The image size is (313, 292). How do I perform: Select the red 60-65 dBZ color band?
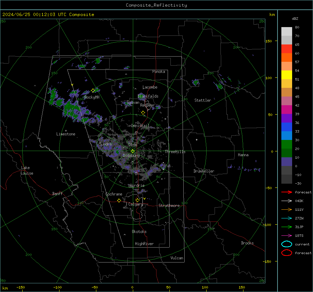[x=287, y=49]
